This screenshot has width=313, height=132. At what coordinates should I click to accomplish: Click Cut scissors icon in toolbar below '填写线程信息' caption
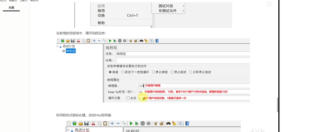pyautogui.click(x=78, y=41)
